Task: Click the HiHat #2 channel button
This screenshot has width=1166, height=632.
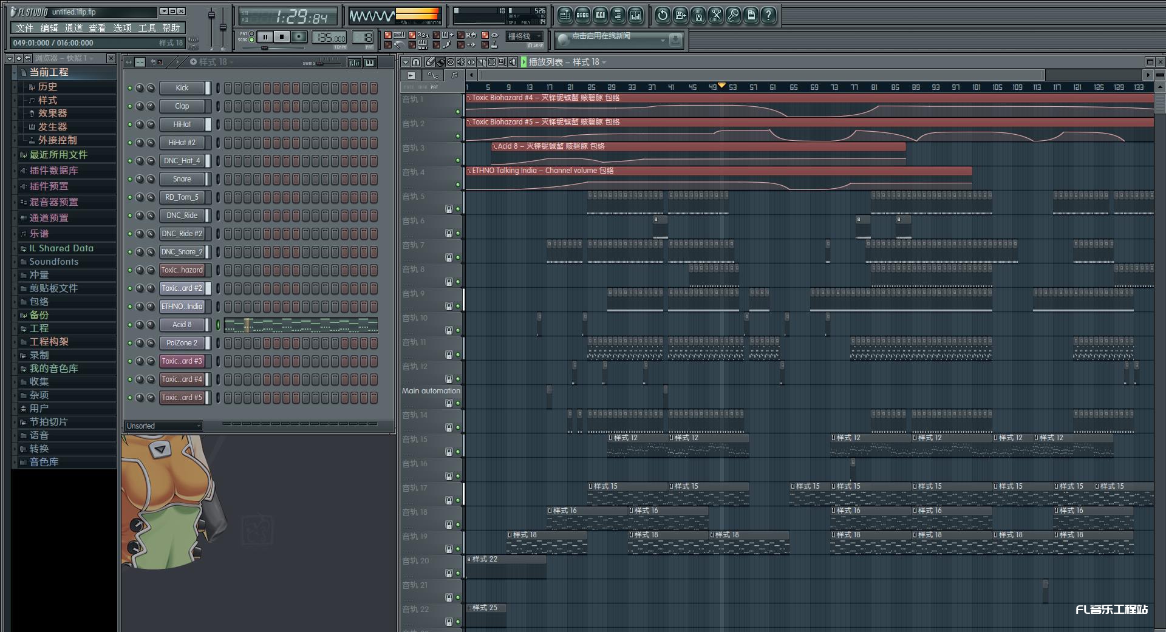Action: [182, 143]
